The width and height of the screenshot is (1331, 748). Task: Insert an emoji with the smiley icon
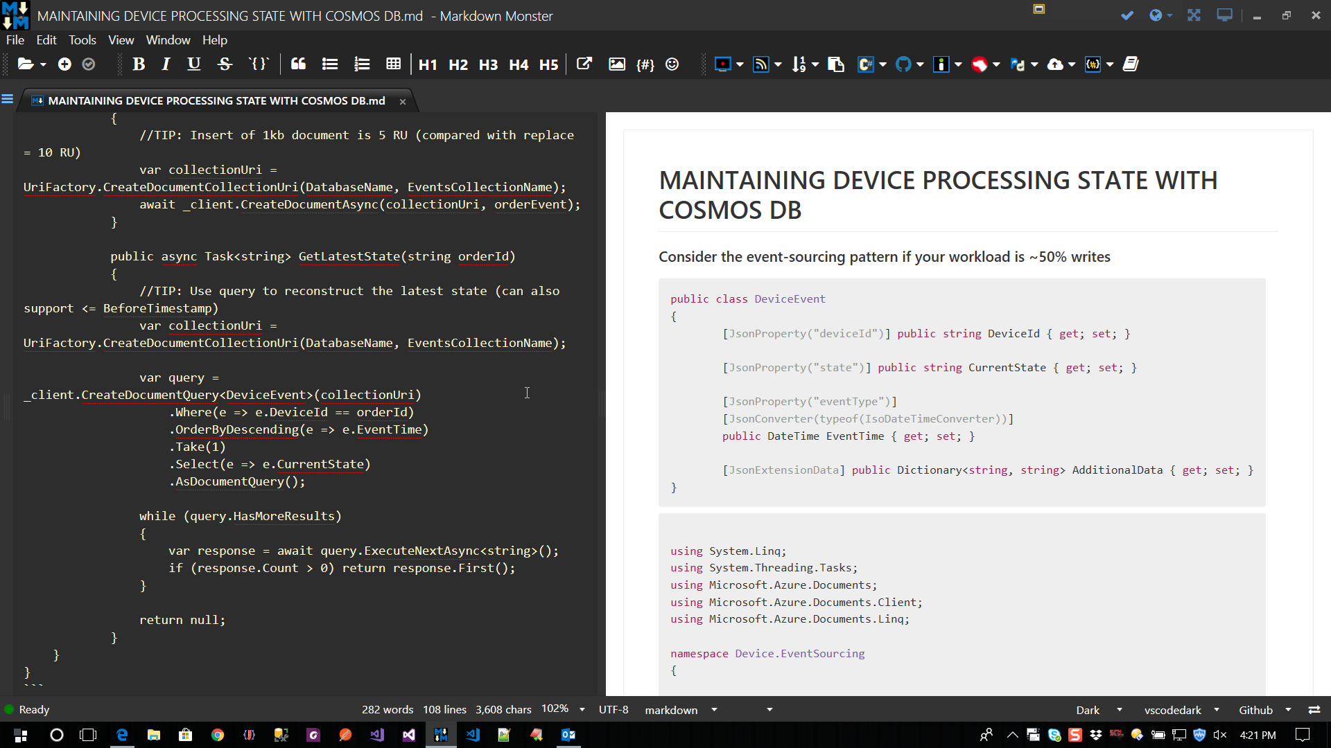tap(672, 64)
